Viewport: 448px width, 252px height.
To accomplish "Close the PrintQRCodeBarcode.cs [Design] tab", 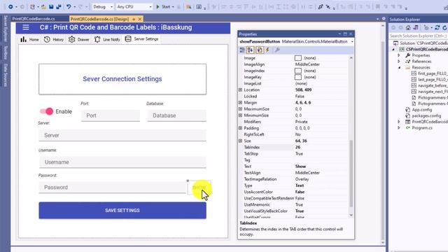I will [140, 19].
